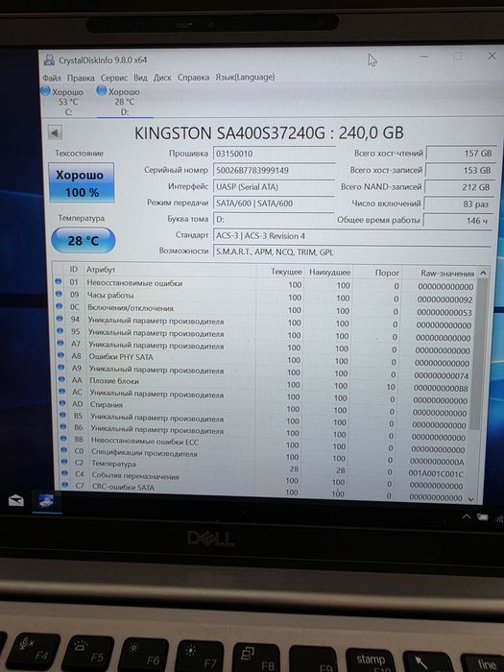Click the serial number field 50026B7783999149
The image size is (504, 672).
[x=274, y=170]
